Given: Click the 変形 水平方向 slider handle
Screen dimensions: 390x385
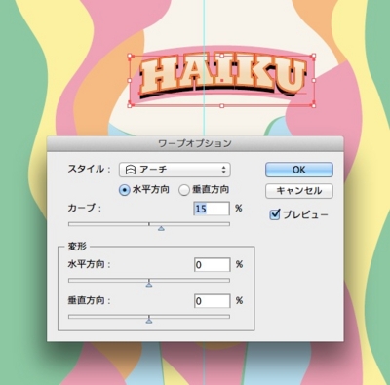Looking at the screenshot, I should pyautogui.click(x=149, y=285).
